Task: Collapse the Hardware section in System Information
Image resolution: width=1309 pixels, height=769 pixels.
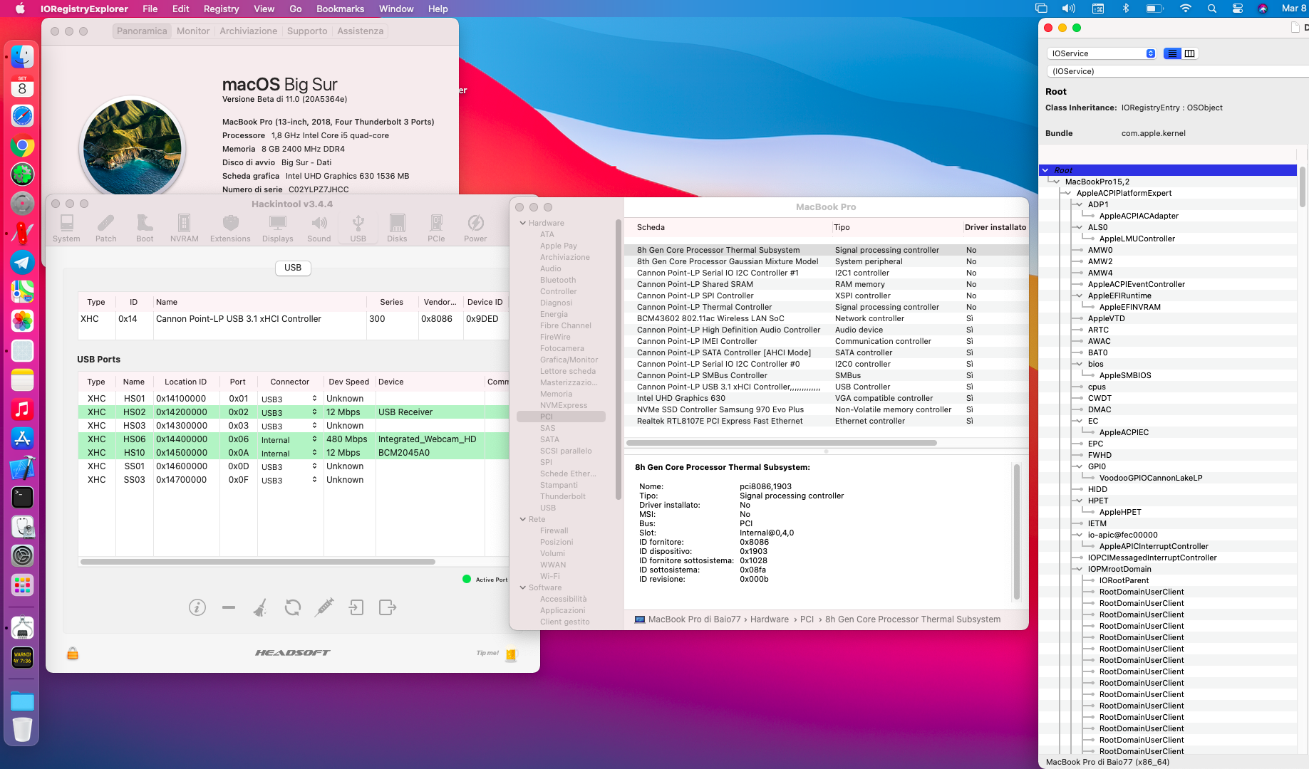Action: pyautogui.click(x=523, y=223)
